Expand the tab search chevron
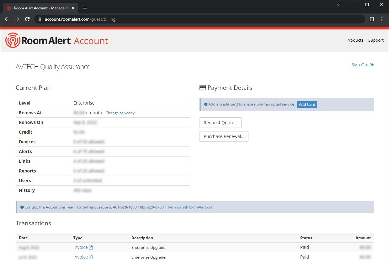Viewport: 389px width, 262px height. point(338,5)
